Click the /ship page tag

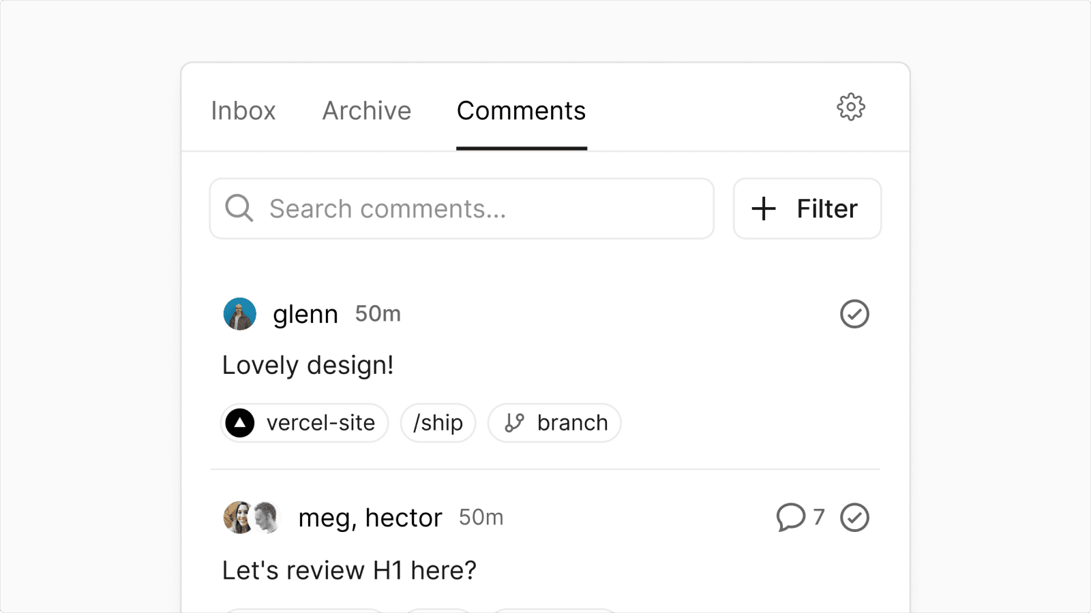pos(438,423)
